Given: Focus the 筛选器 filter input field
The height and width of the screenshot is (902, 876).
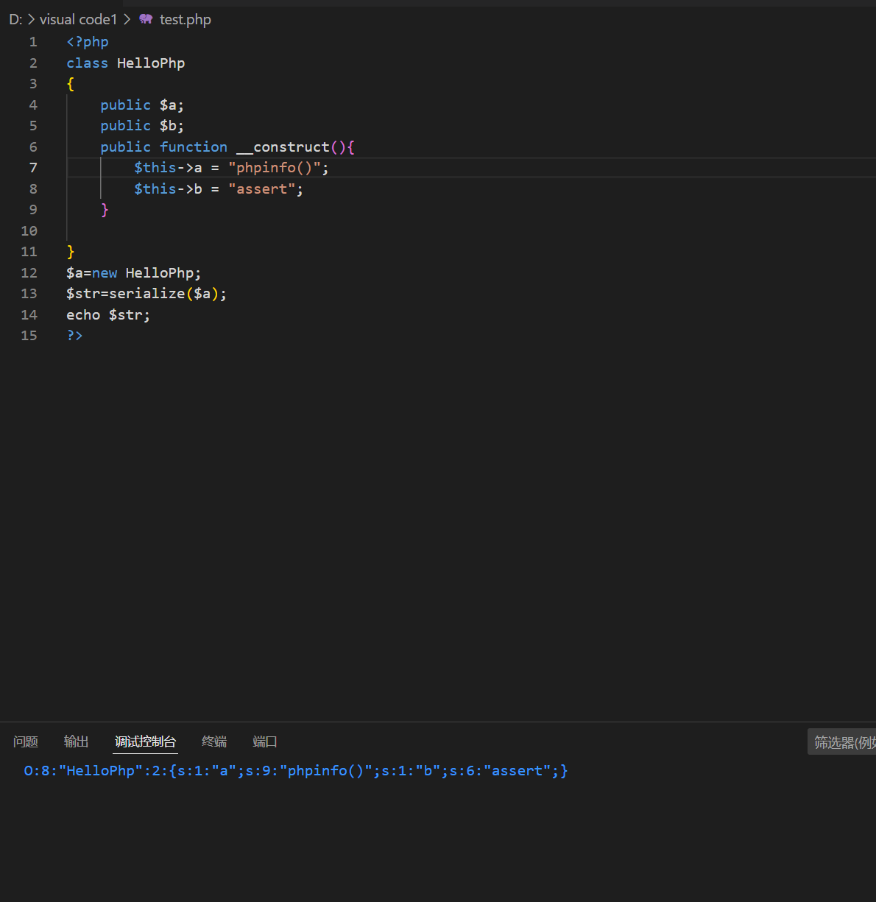Looking at the screenshot, I should click(842, 742).
